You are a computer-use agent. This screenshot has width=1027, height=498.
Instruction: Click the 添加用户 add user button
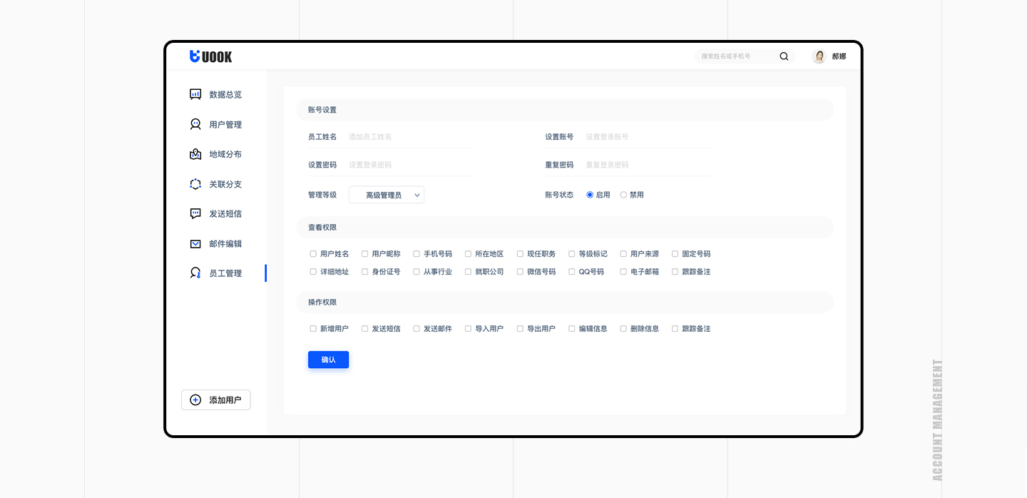pos(215,400)
